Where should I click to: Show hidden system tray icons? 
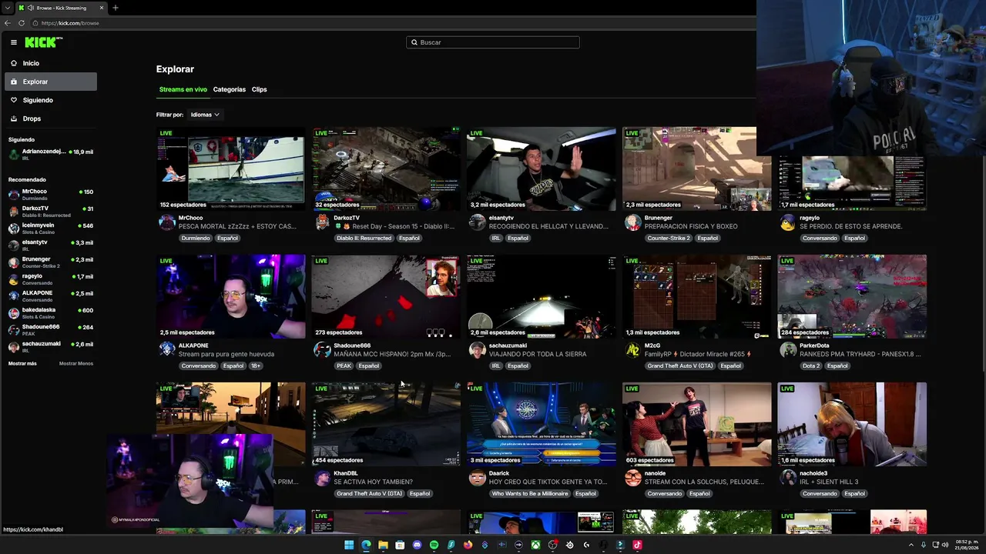click(910, 545)
